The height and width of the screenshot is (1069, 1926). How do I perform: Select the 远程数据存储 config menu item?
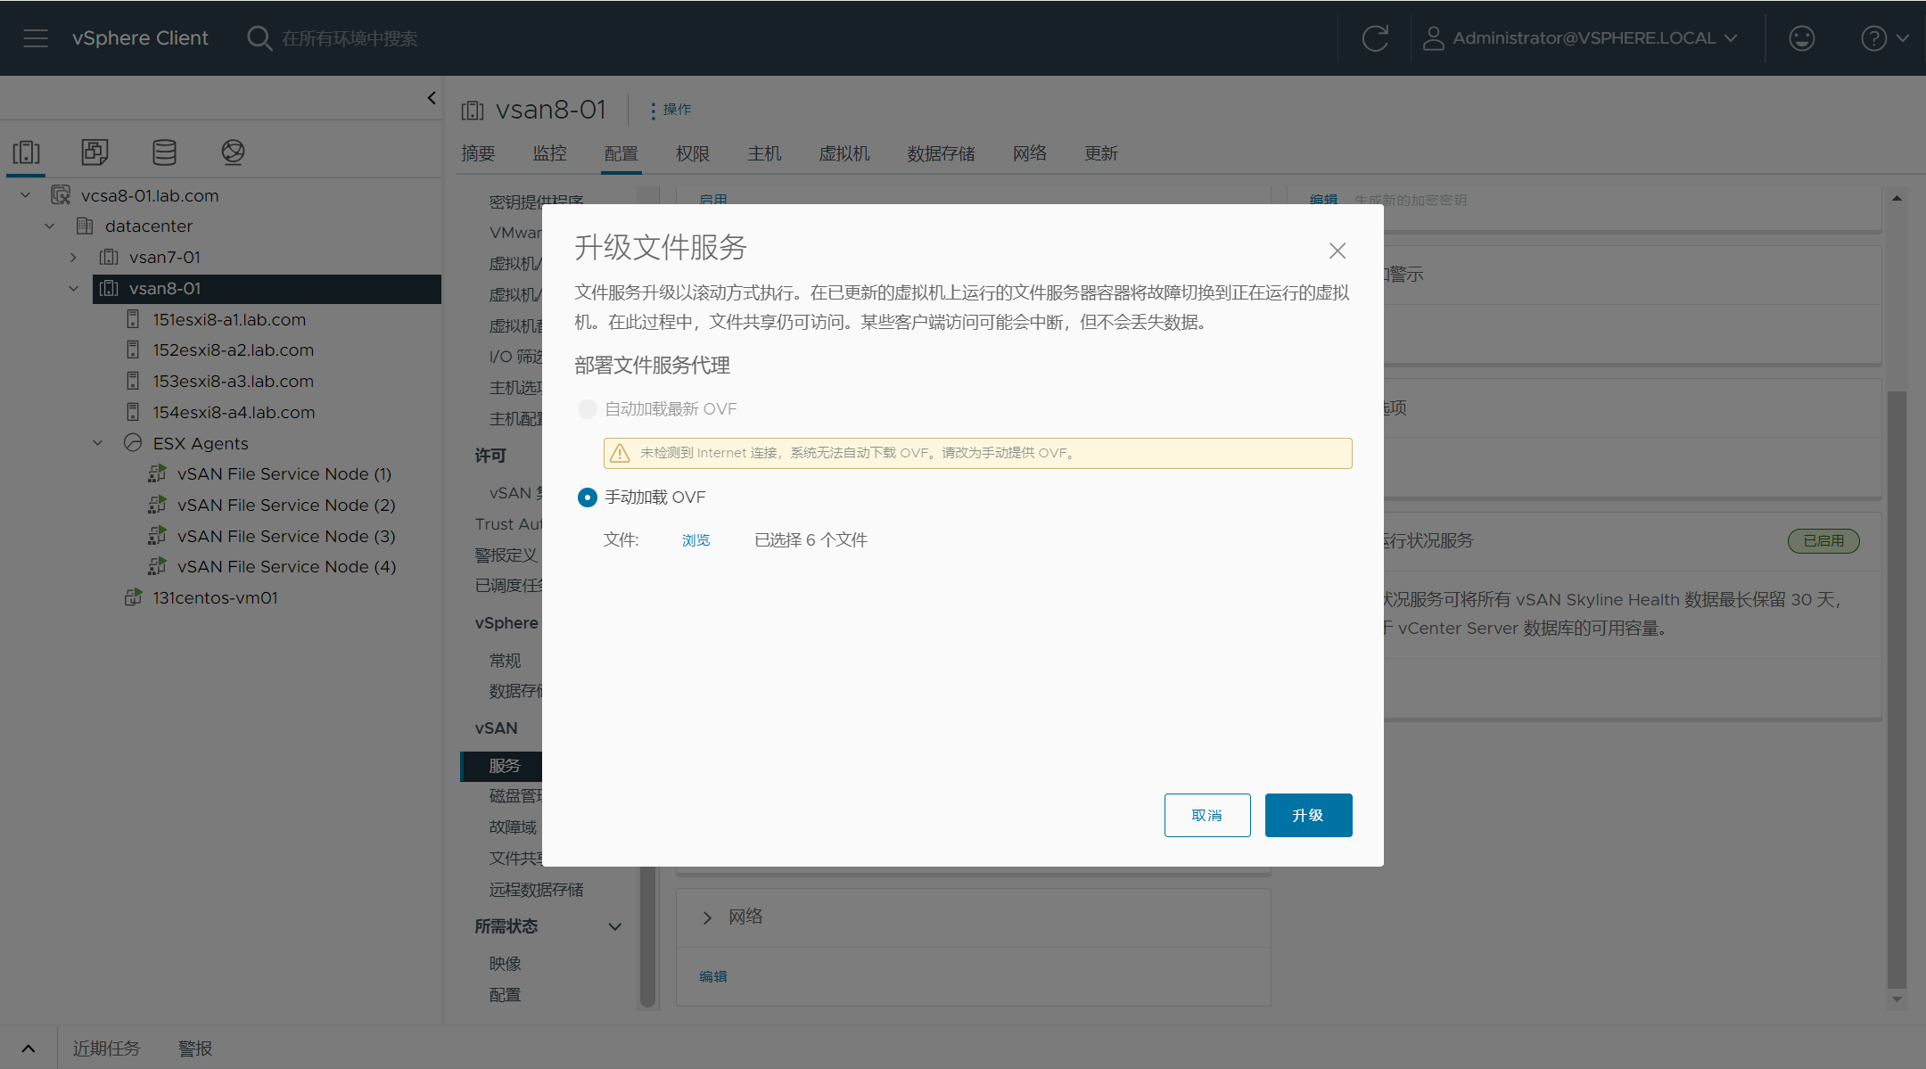[x=536, y=890]
